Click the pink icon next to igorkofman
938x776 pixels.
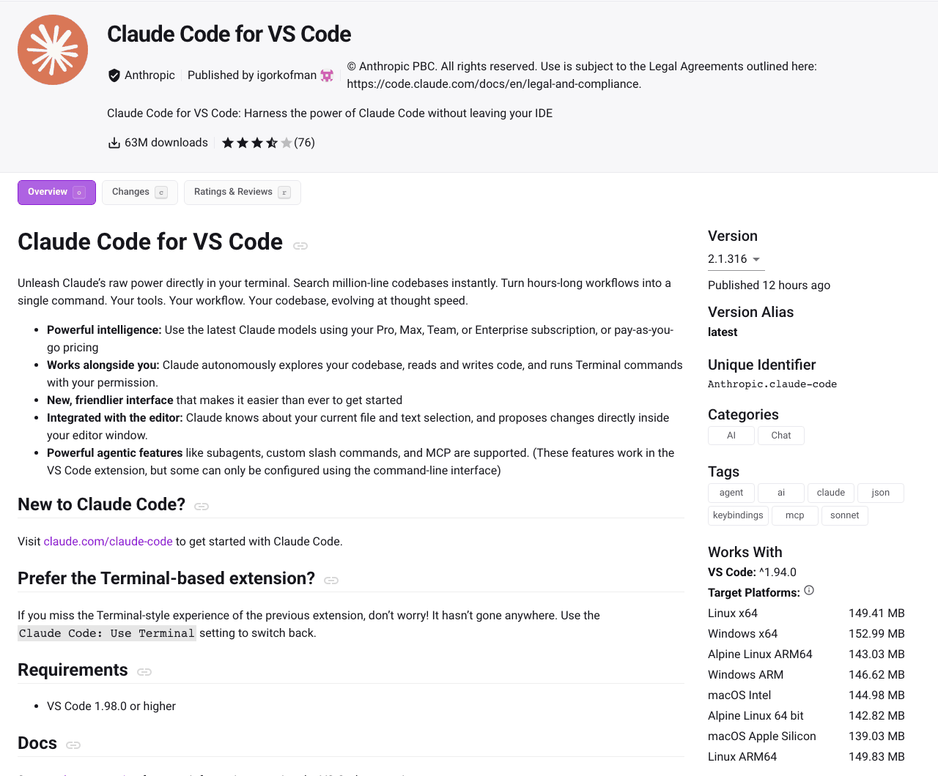327,75
